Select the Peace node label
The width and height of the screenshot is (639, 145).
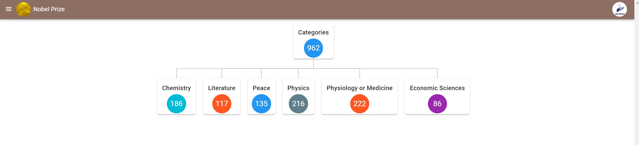(x=261, y=88)
